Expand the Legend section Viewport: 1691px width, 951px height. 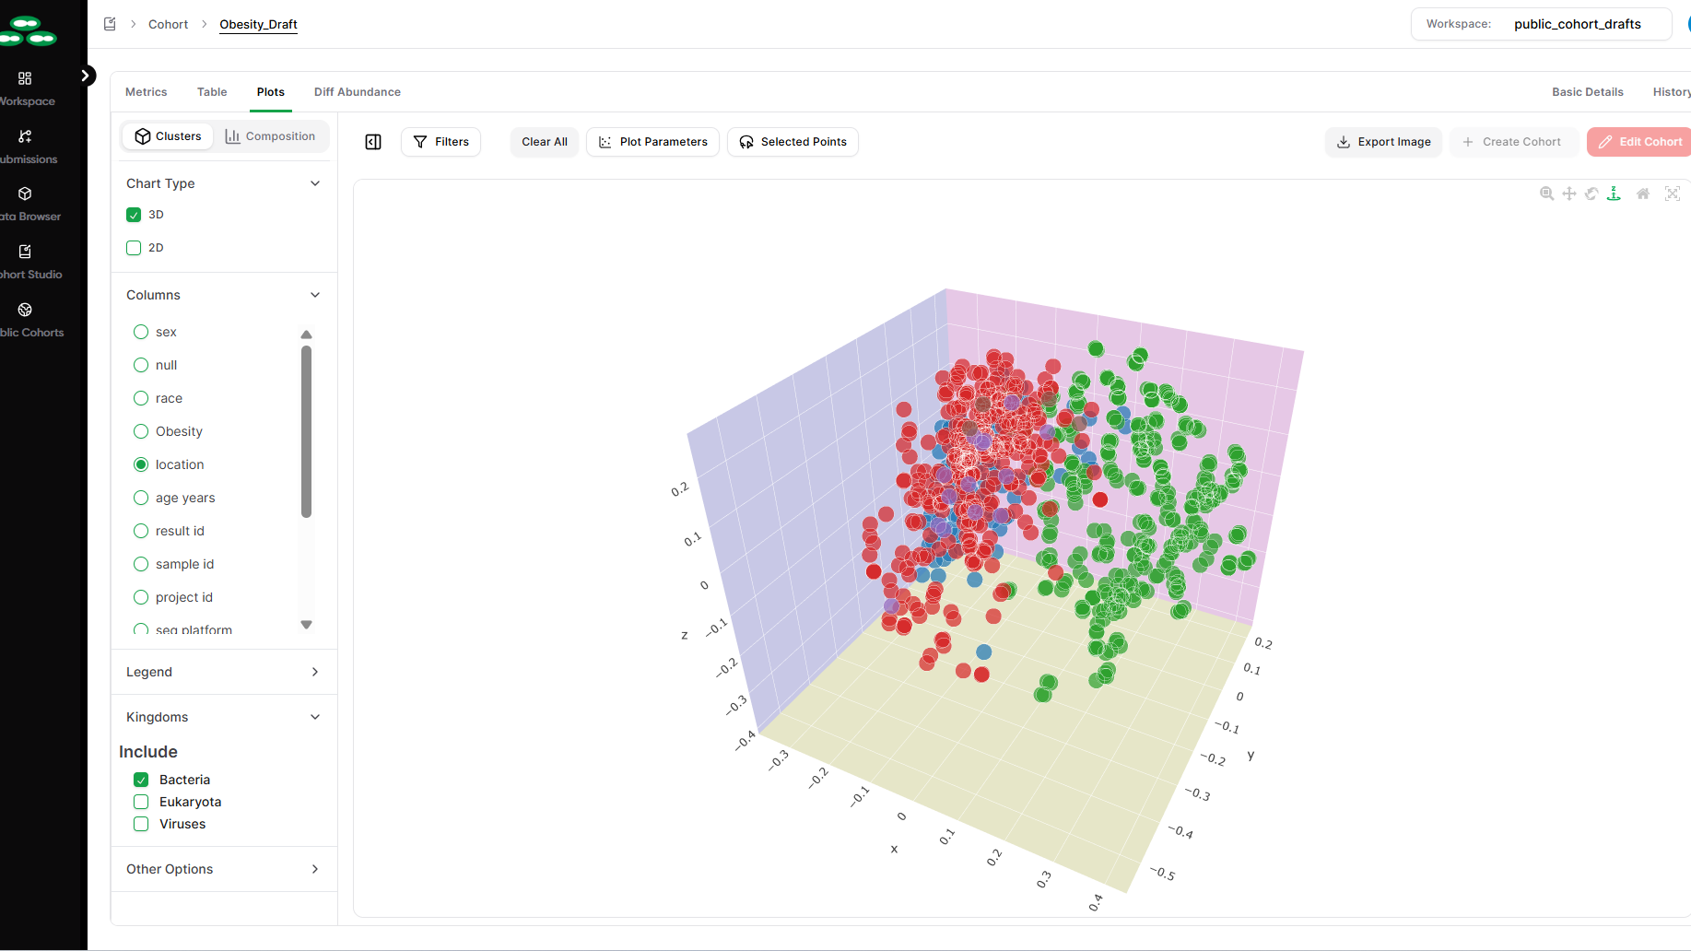[315, 672]
